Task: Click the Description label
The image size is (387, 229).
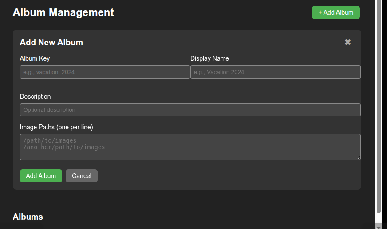Action: click(x=36, y=97)
